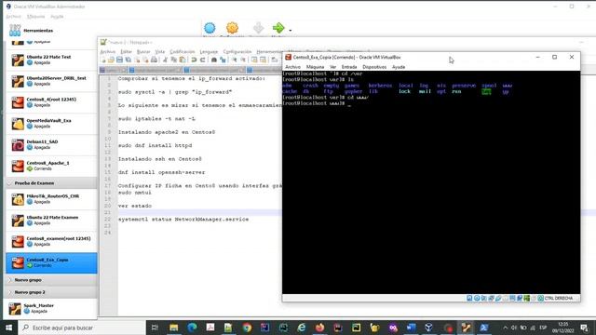The width and height of the screenshot is (596, 335).
Task: Open File Explorer from the taskbar
Action: pyautogui.click(x=174, y=328)
